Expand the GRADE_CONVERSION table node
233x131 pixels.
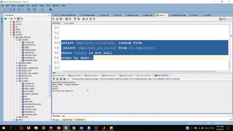pos(17,68)
